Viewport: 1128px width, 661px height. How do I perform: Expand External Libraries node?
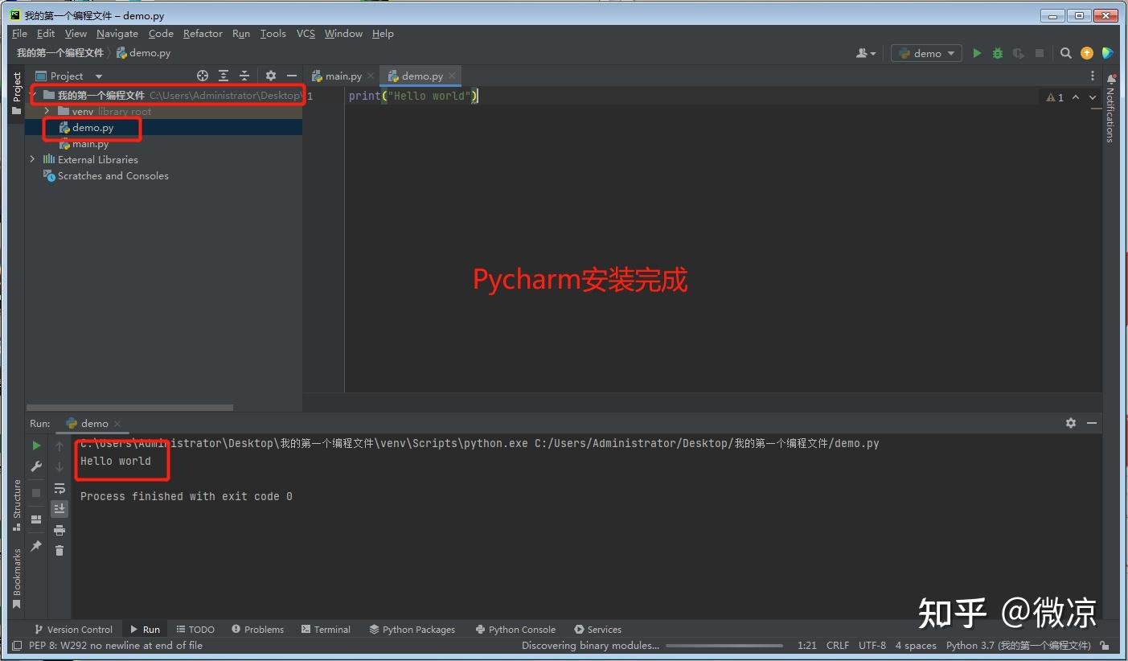[33, 160]
